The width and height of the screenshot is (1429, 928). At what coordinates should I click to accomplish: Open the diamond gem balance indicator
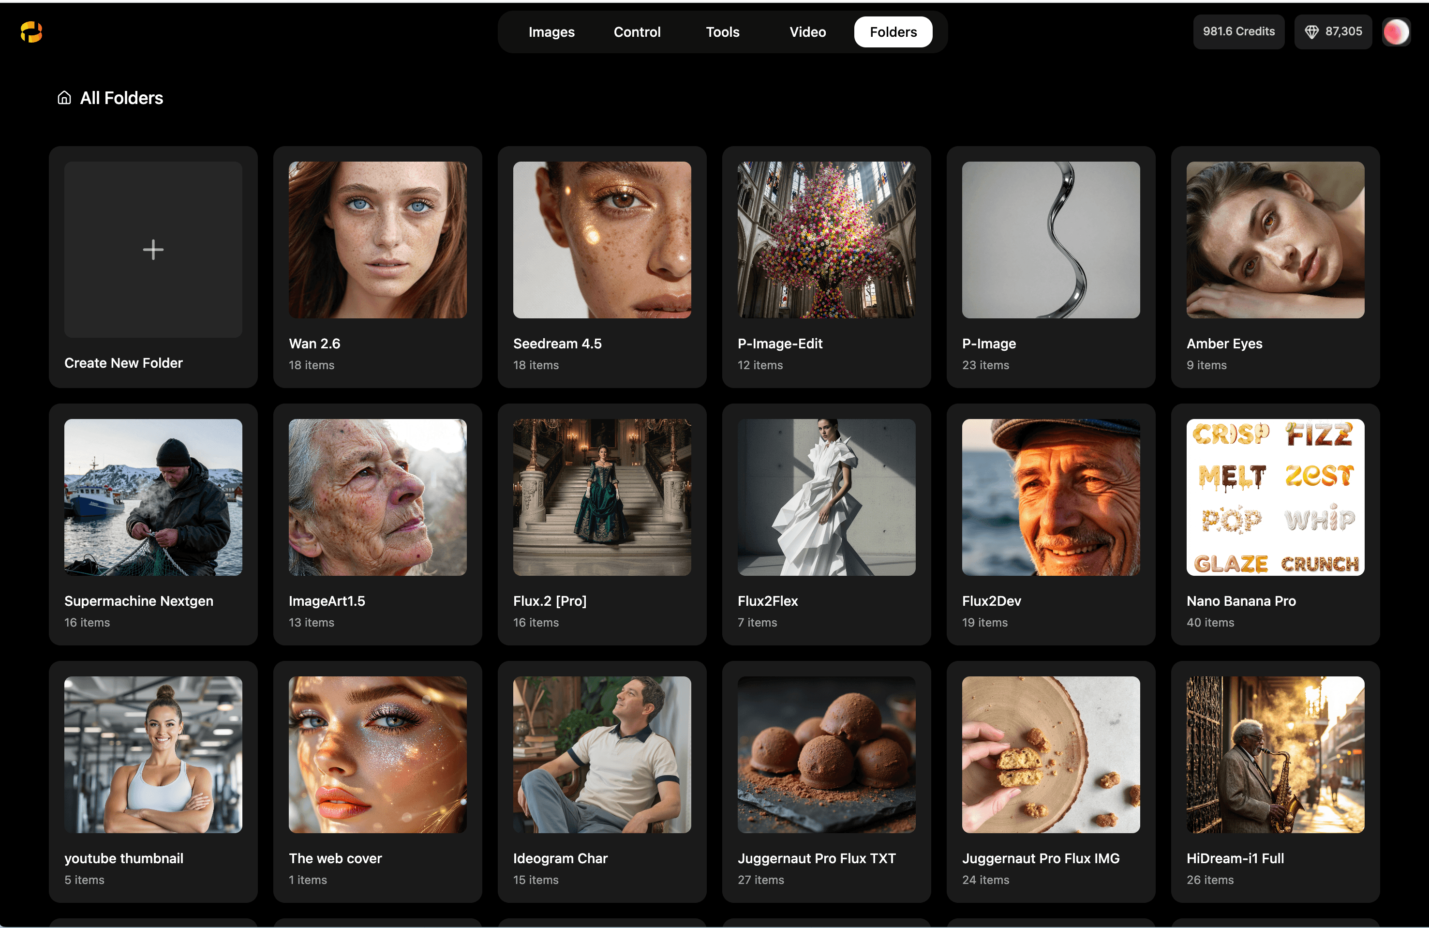(x=1333, y=32)
